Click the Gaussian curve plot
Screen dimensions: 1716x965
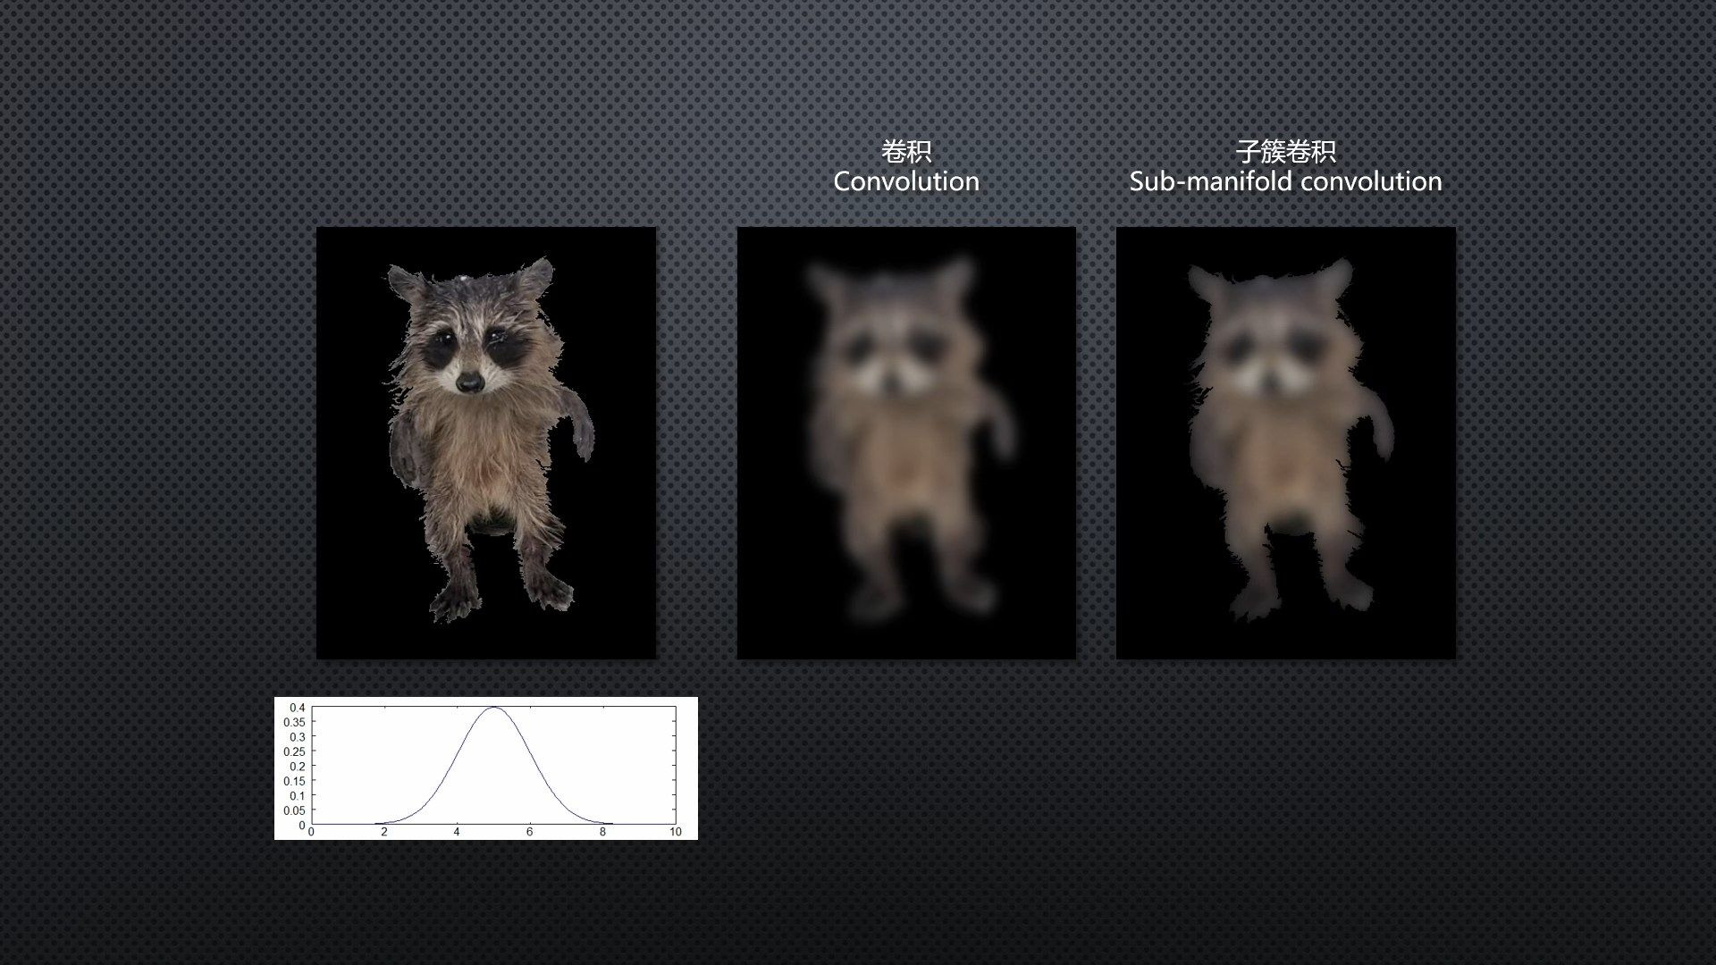(x=486, y=768)
